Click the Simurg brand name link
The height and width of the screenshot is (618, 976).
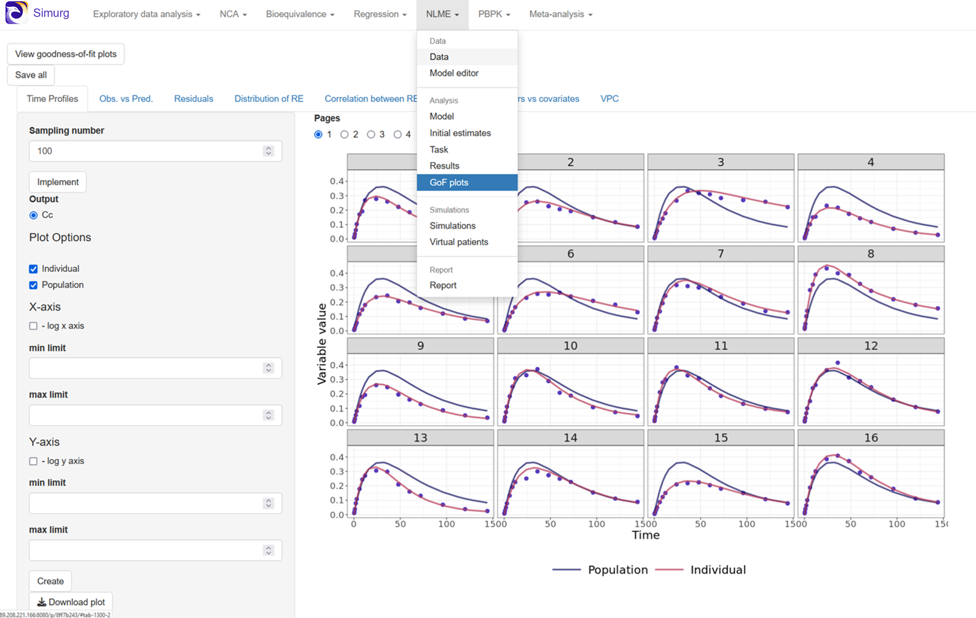[51, 13]
